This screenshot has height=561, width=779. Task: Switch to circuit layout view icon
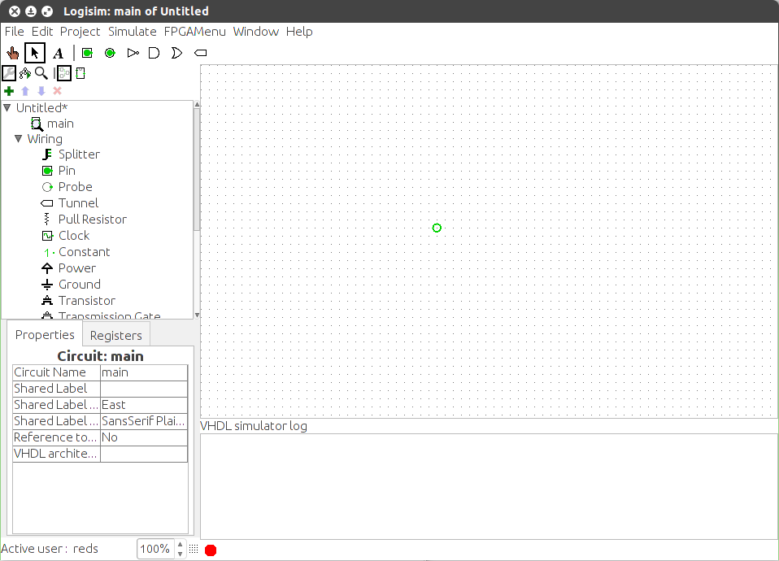[x=64, y=73]
